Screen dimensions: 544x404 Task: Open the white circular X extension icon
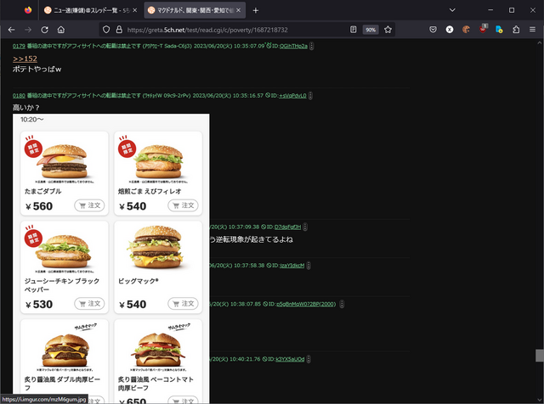pyautogui.click(x=450, y=30)
